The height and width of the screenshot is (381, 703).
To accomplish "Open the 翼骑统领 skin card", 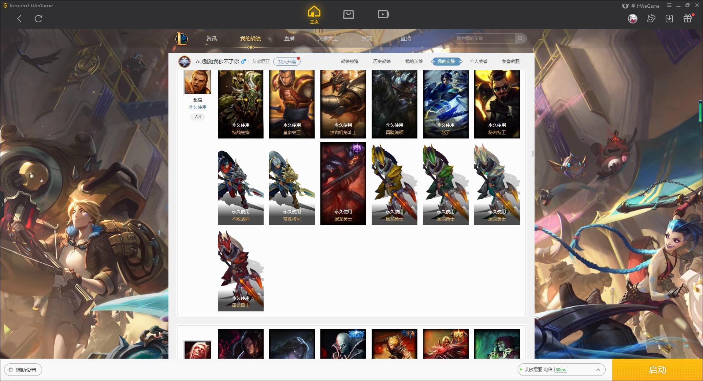I will tap(394, 104).
